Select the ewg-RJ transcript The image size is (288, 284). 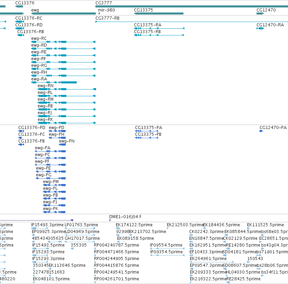(66, 116)
